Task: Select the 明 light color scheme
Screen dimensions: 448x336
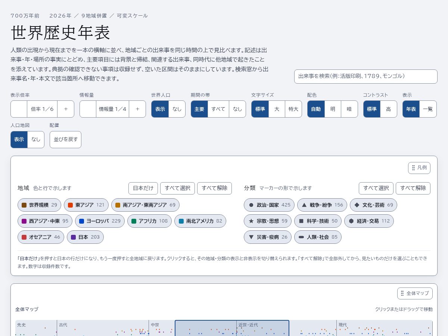Action: 333,109
